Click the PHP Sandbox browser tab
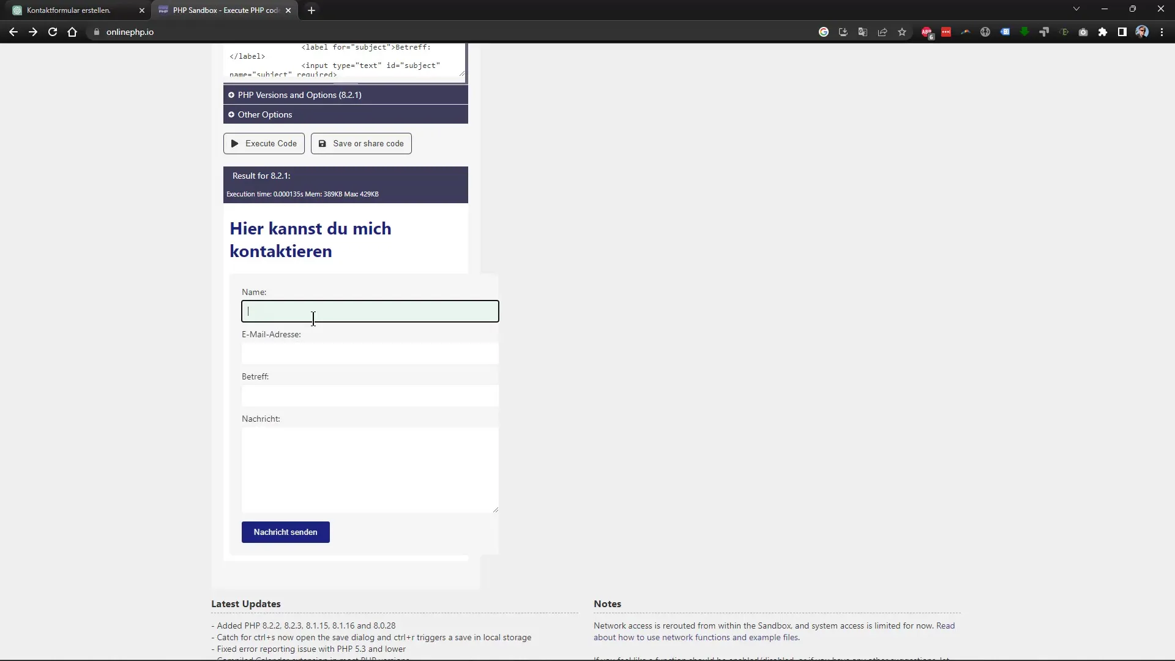The width and height of the screenshot is (1175, 661). [x=226, y=10]
